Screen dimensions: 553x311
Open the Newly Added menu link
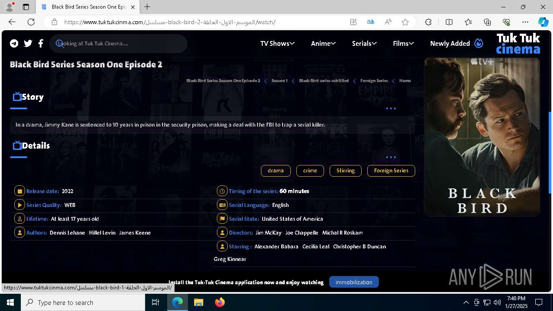450,43
